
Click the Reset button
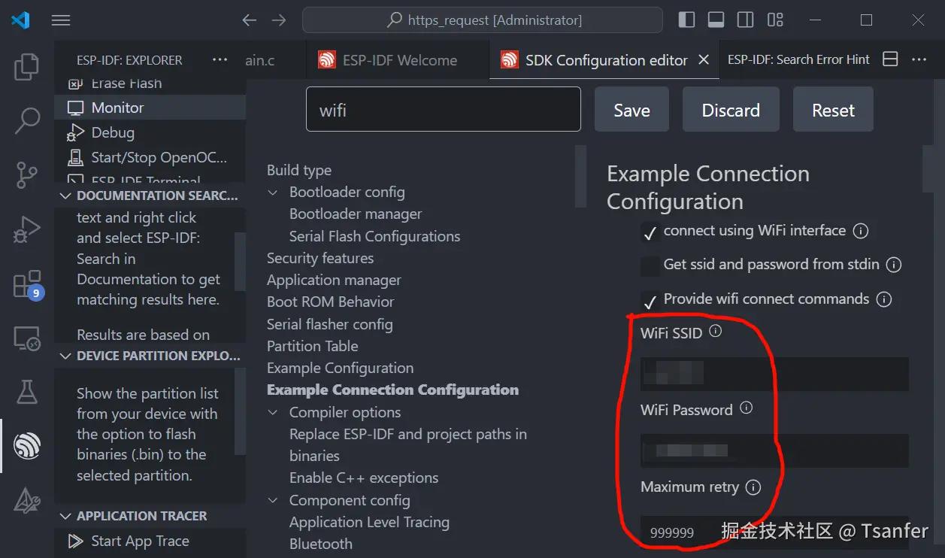point(833,110)
